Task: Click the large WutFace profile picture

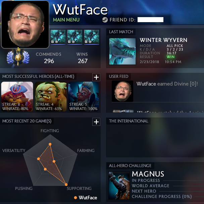Action: [25, 24]
